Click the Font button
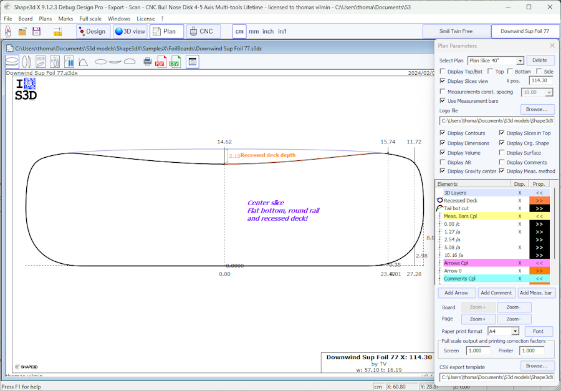This screenshot has height=391, width=561. [539, 332]
